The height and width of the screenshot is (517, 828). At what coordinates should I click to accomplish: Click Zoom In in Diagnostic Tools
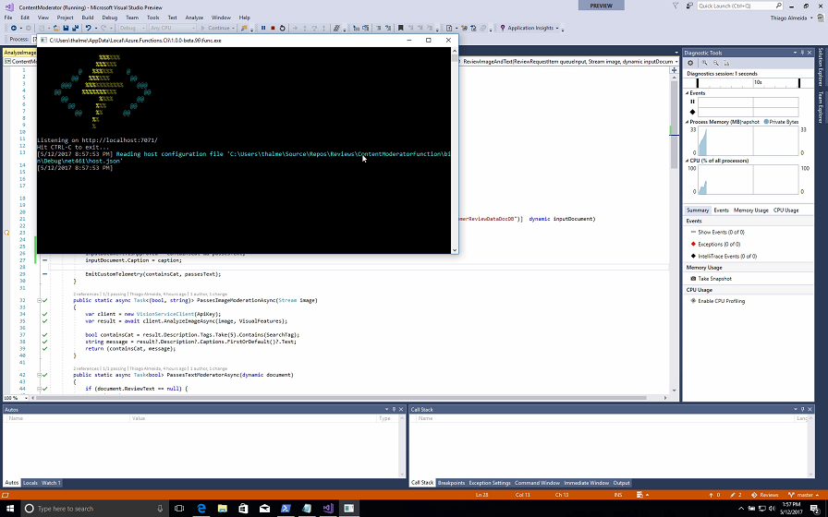(705, 63)
